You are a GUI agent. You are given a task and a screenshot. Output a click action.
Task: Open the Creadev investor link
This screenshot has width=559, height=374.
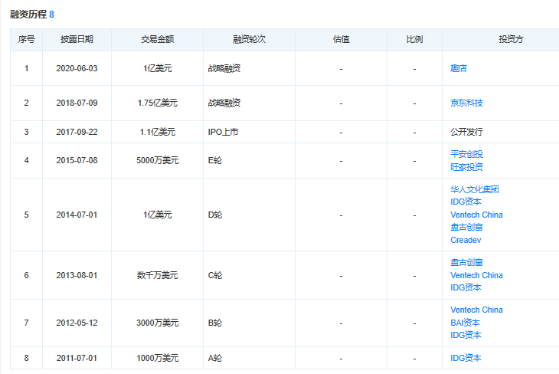[466, 240]
